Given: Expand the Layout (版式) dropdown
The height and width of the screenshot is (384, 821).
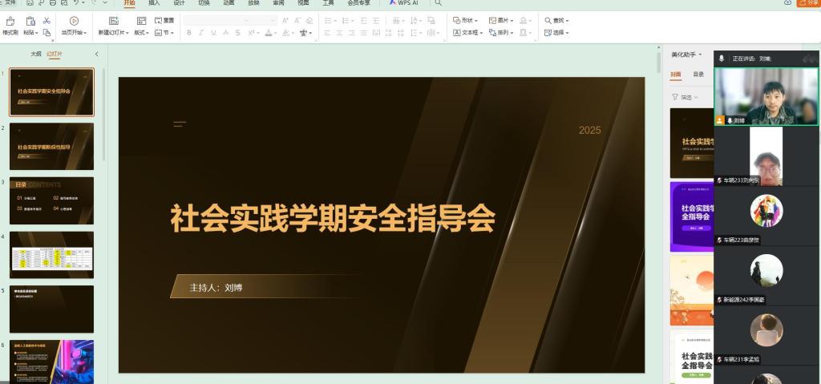Looking at the screenshot, I should [x=141, y=33].
